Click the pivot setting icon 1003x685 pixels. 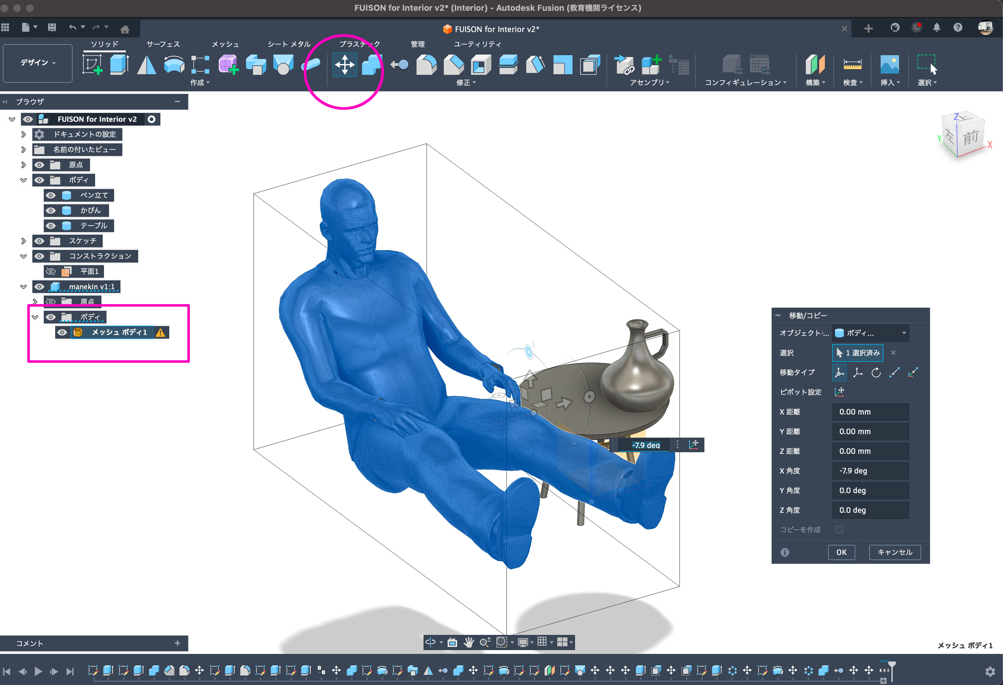tap(839, 392)
